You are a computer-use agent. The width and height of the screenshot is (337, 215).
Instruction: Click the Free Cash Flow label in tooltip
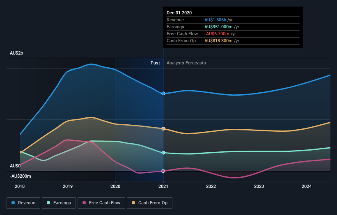pyautogui.click(x=182, y=34)
